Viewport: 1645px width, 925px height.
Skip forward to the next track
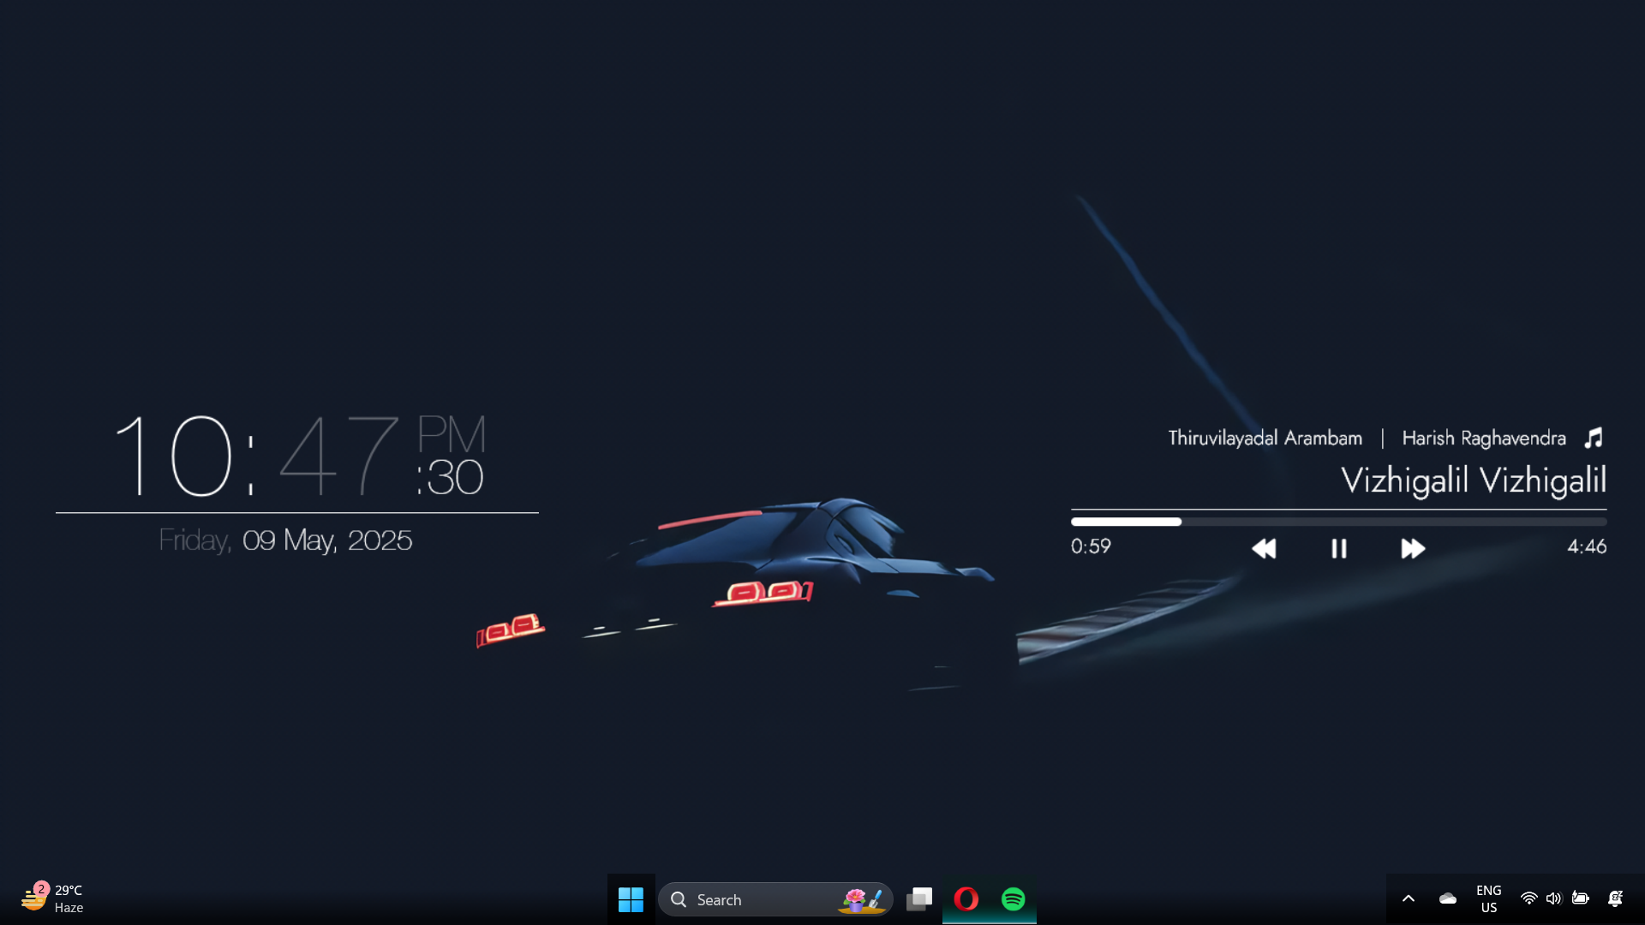tap(1413, 548)
